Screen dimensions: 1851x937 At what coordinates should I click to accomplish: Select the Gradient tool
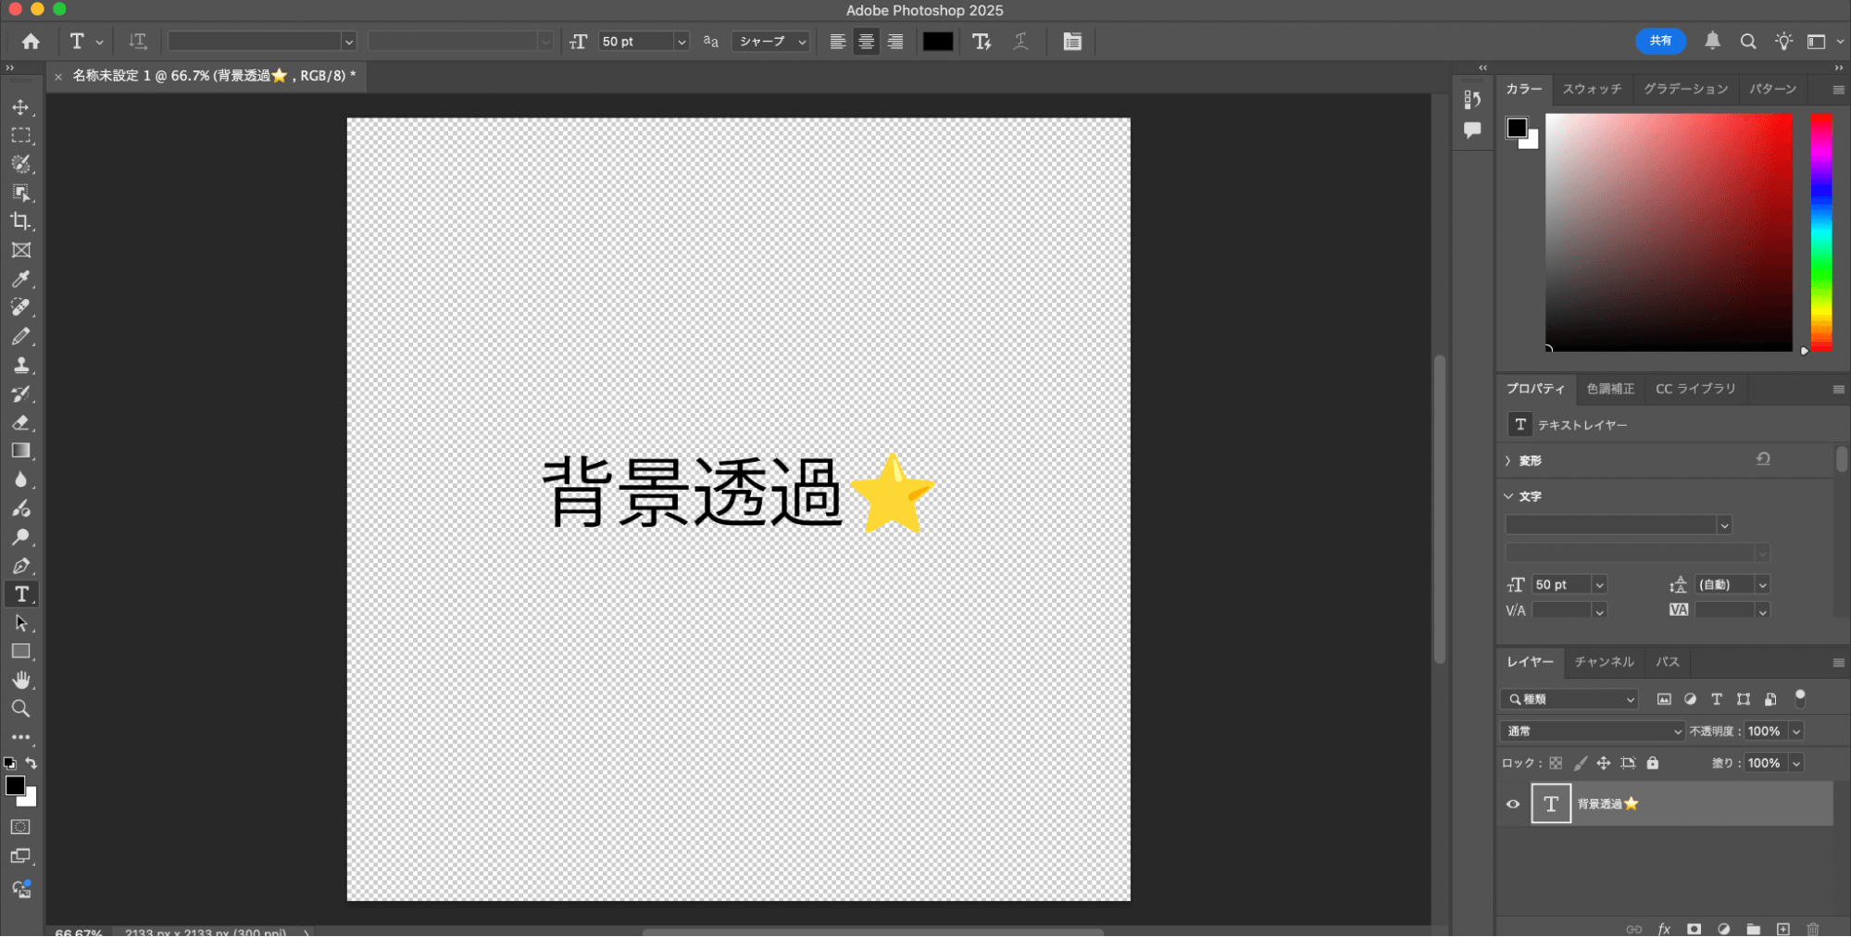pos(20,451)
